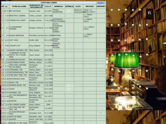The height and width of the screenshot is (124, 166).
Task: Select the BEAT cell in the On the Road row
Action: point(69,11)
